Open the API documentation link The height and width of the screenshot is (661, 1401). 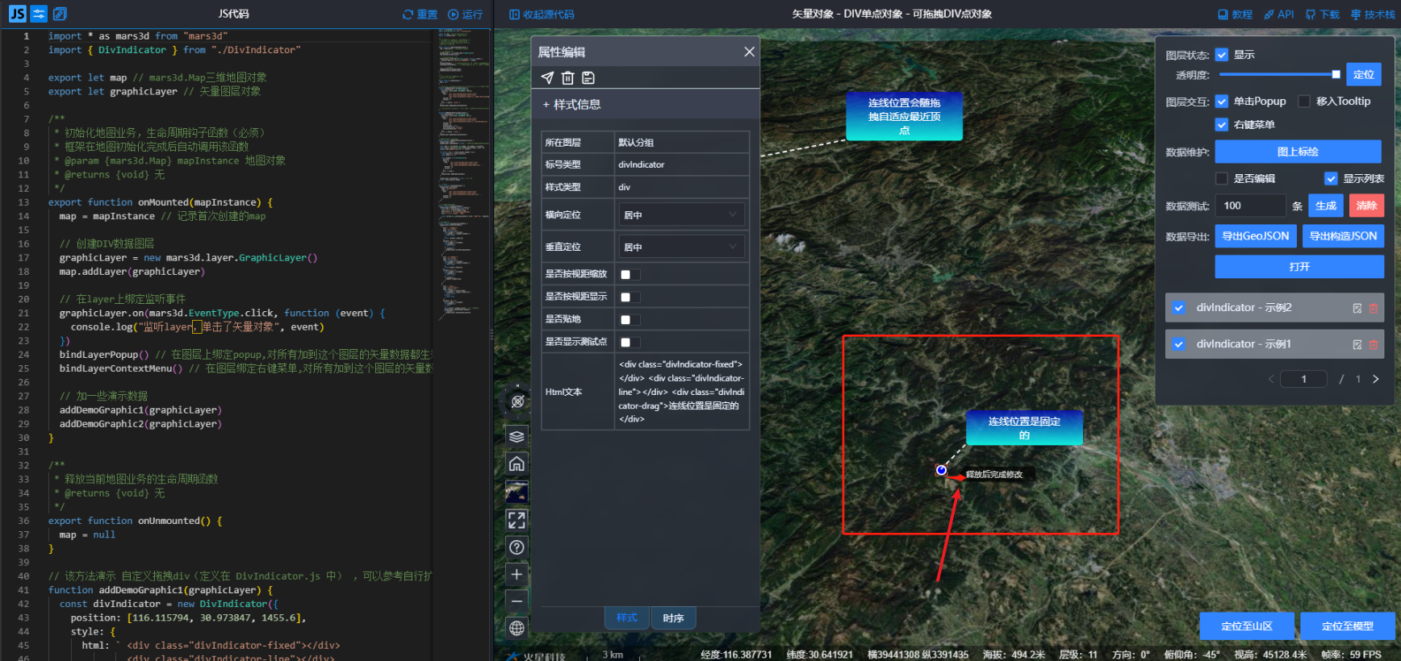pos(1279,15)
